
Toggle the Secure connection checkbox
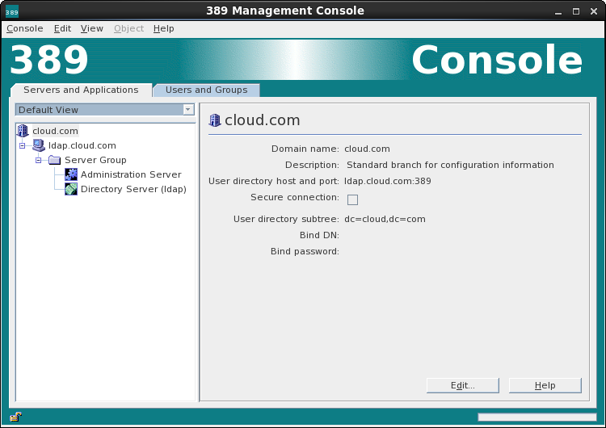click(352, 199)
